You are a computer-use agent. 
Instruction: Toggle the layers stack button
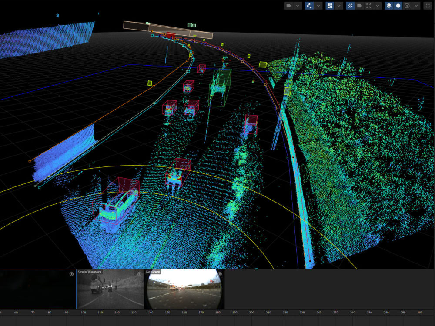click(389, 6)
